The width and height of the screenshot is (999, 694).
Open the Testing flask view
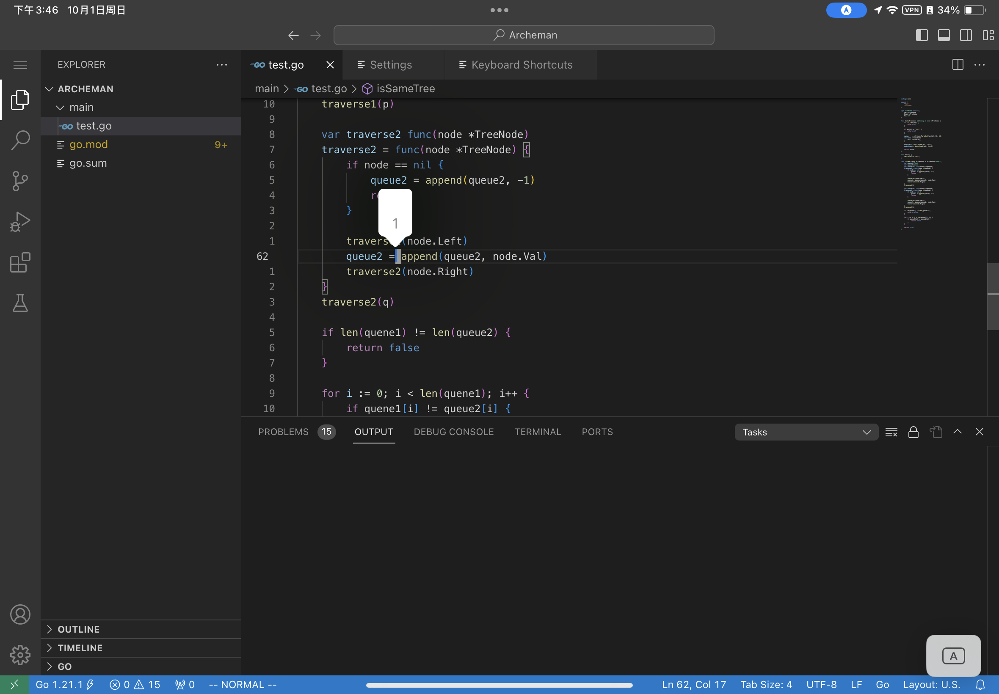[20, 303]
